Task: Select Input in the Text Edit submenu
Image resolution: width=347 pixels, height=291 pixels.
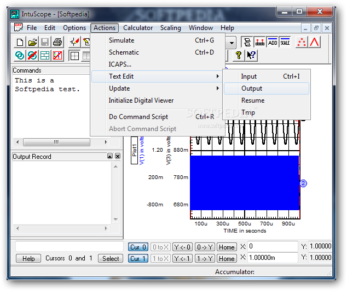Action: [267, 76]
